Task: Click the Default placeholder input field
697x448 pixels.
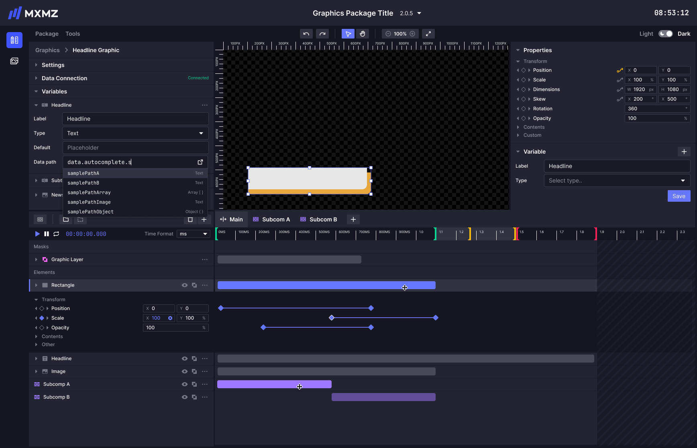Action: 135,148
